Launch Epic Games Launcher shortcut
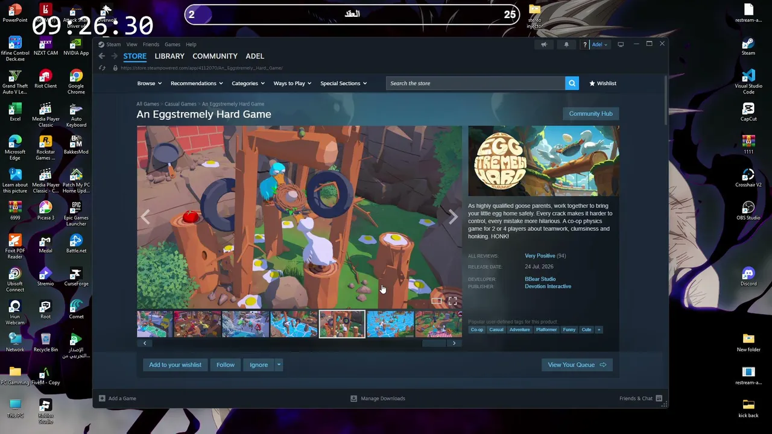772x434 pixels. tap(76, 214)
